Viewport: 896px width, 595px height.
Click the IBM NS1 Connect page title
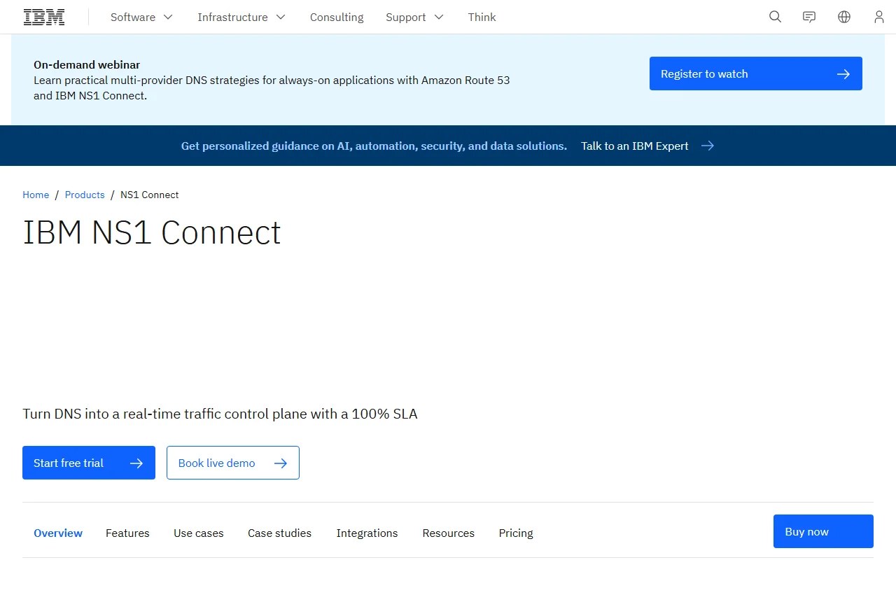[152, 232]
